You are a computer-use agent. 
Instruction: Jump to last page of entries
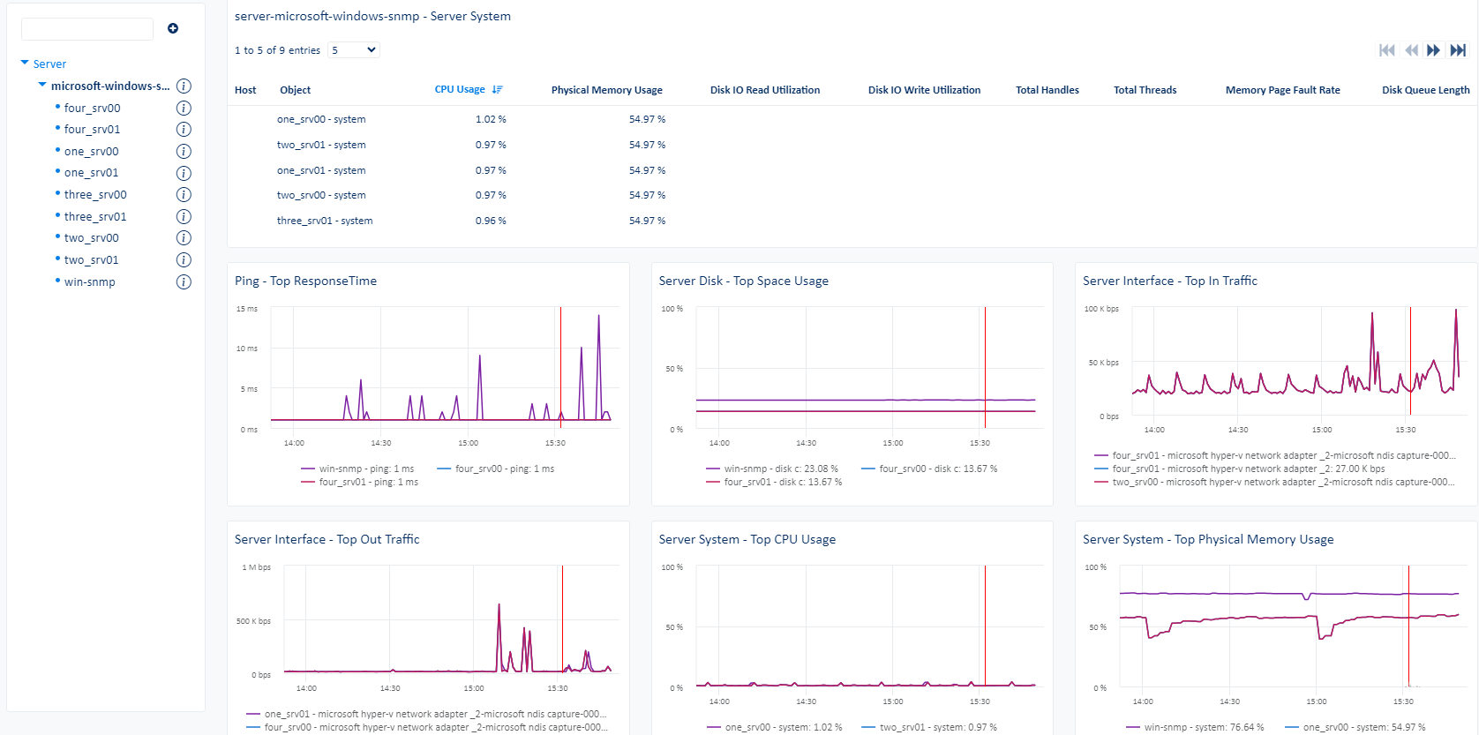click(1458, 50)
